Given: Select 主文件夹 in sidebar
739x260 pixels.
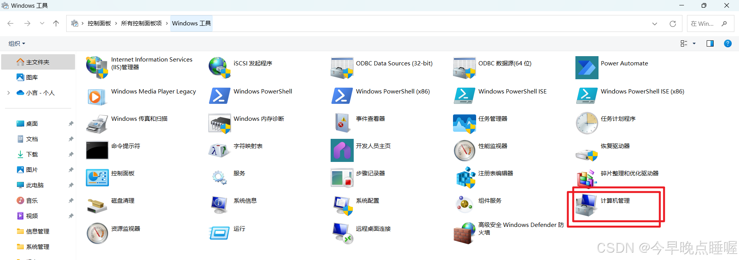Looking at the screenshot, I should tap(38, 62).
